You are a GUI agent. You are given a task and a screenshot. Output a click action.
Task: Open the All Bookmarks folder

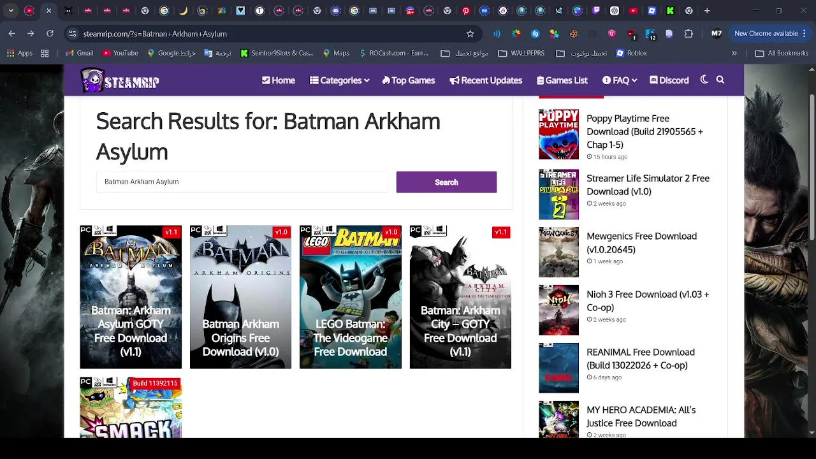click(782, 53)
